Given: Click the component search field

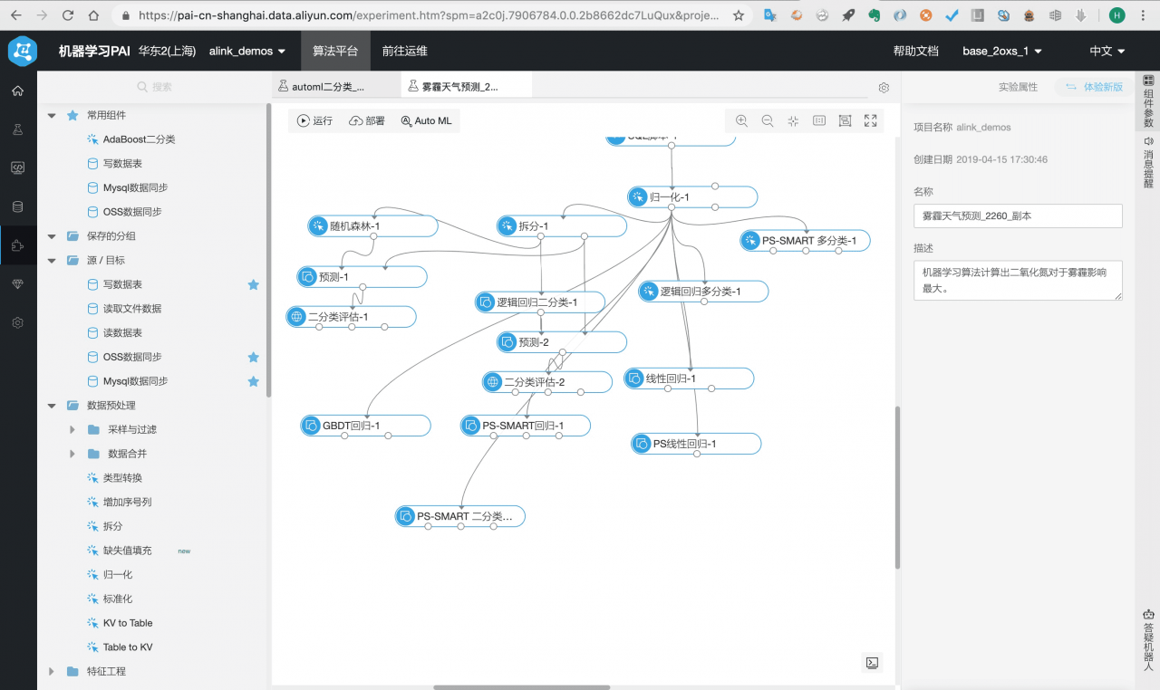Looking at the screenshot, I should (x=154, y=87).
